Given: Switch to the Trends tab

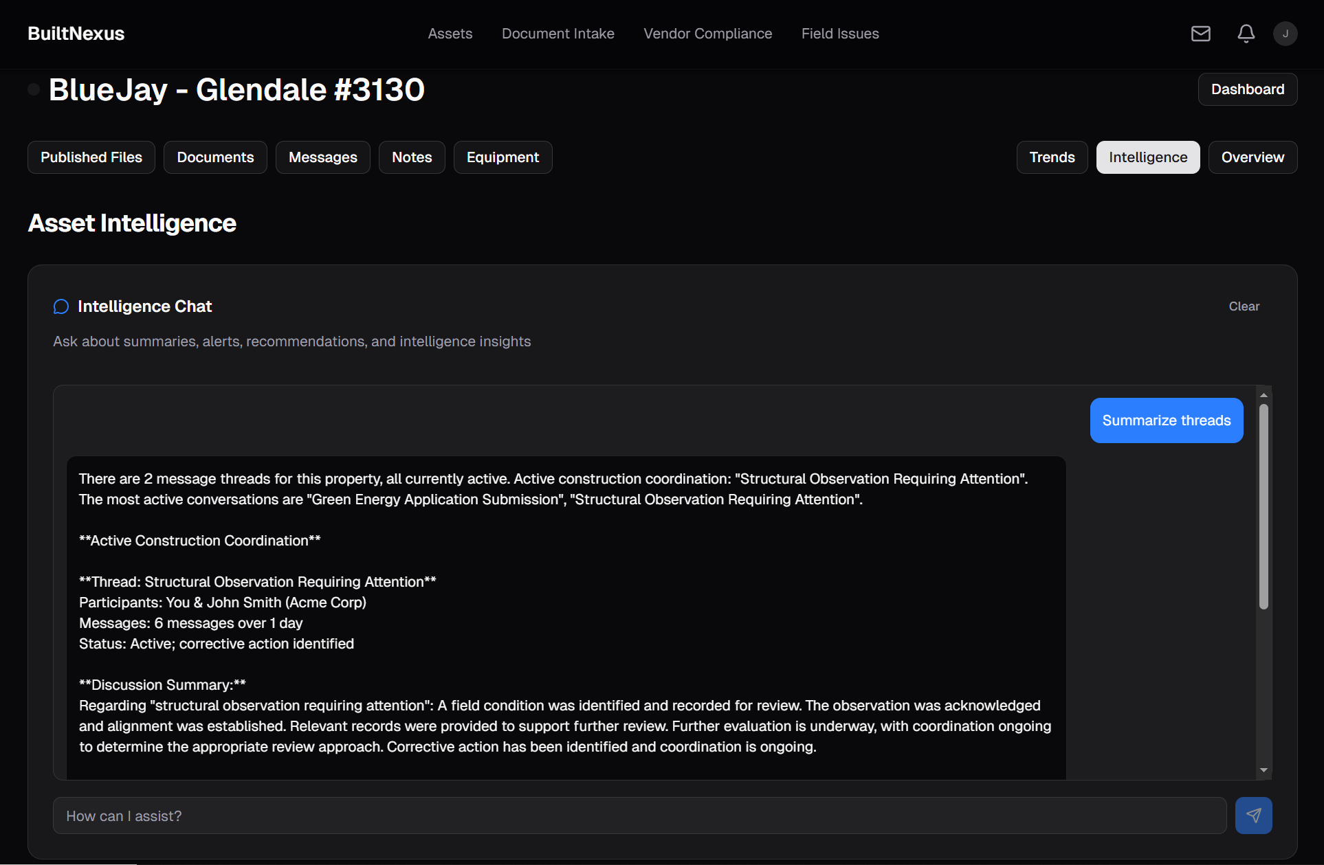Looking at the screenshot, I should [1052, 157].
